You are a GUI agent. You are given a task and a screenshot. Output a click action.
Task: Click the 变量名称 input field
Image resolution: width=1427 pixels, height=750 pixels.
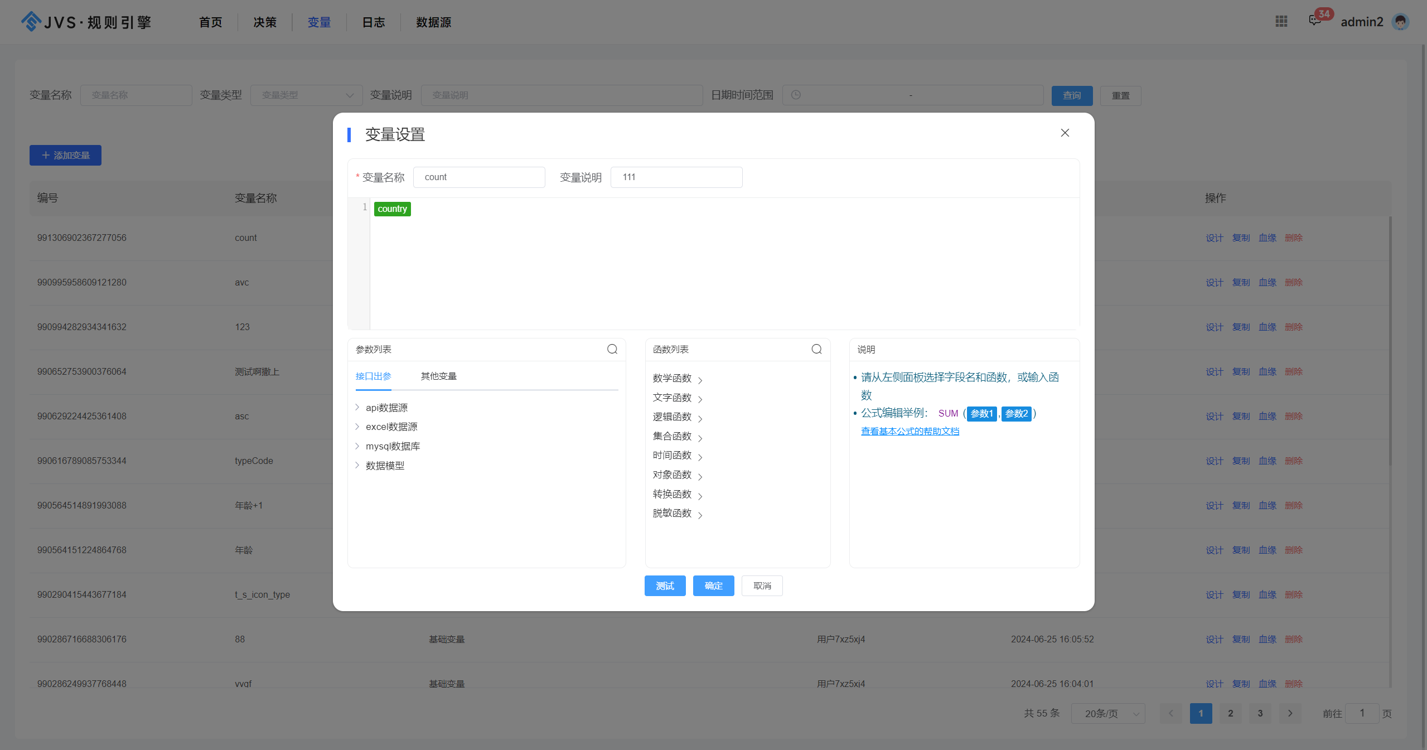pyautogui.click(x=477, y=176)
